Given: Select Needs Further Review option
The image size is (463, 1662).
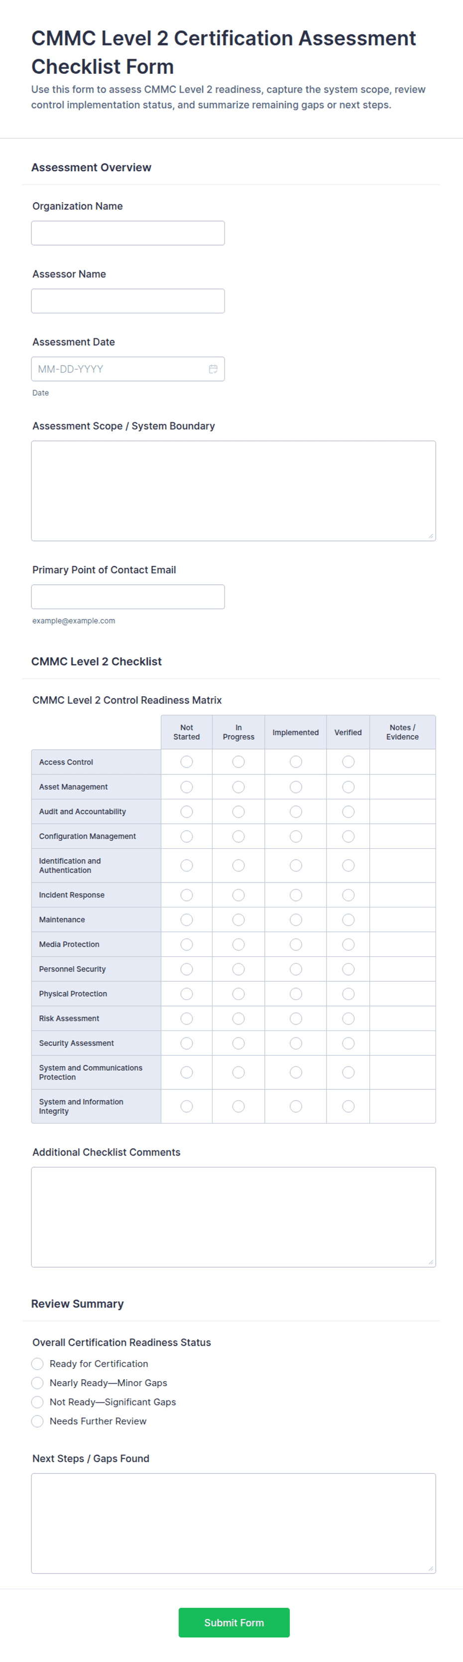Looking at the screenshot, I should tap(37, 1421).
